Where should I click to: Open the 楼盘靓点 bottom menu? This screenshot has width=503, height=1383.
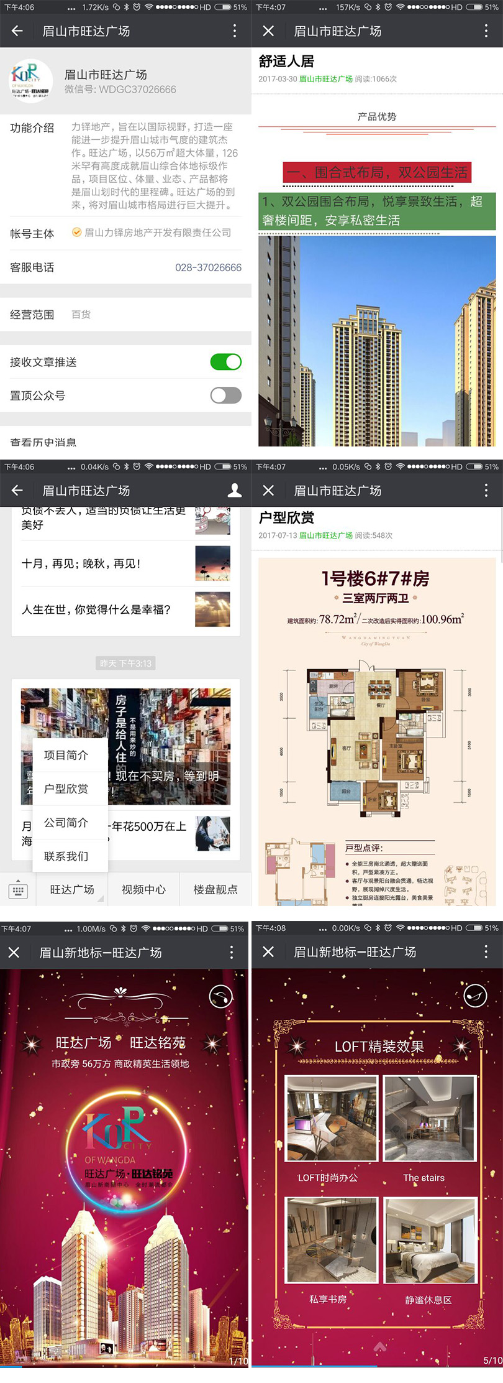(x=215, y=890)
